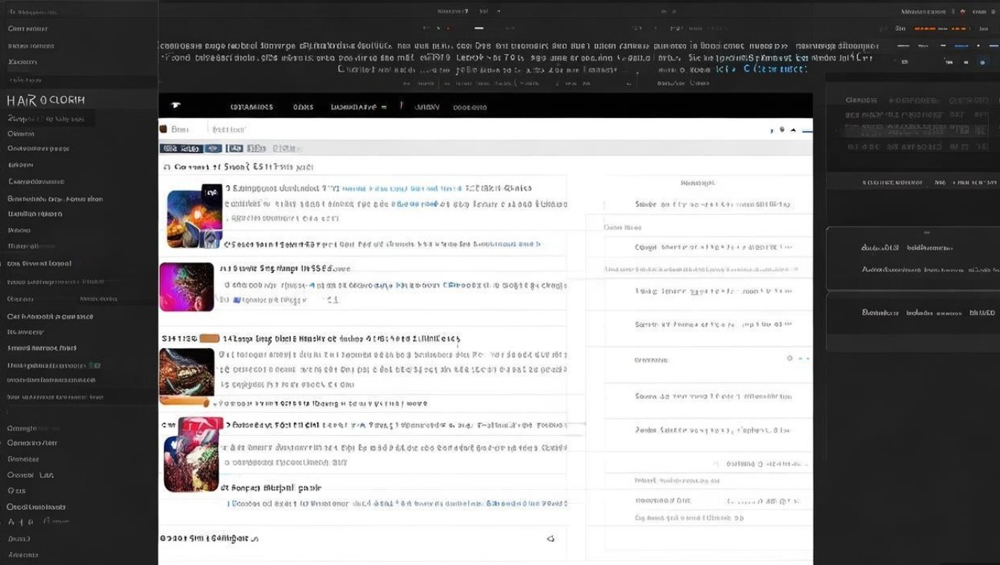Click the orange progress bar under third thumbnail
Screen dimensions: 1000x565
pyautogui.click(x=185, y=401)
